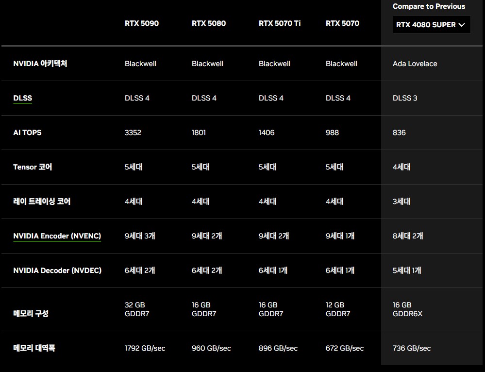Viewport: 485px width, 372px height.
Task: Click the 1792 GB/sec bandwidth cell
Action: (x=145, y=348)
